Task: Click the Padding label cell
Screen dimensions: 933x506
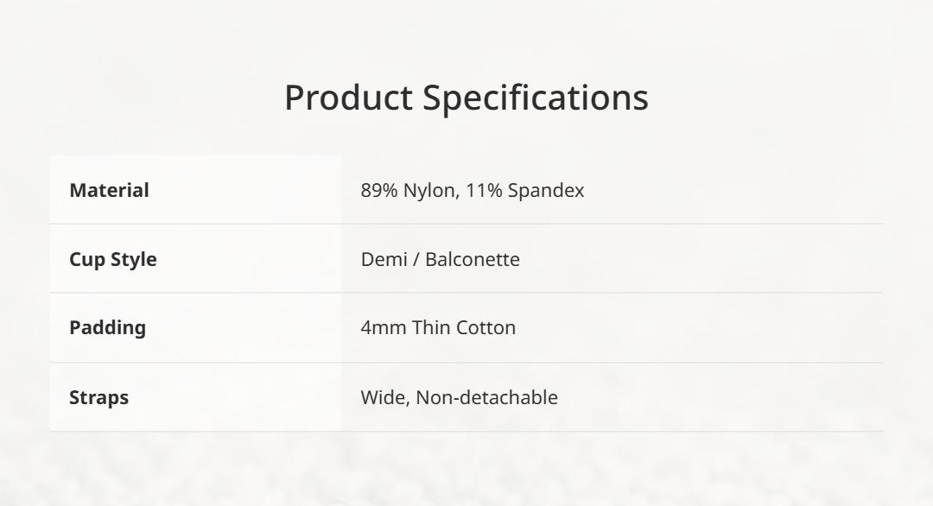Action: [x=107, y=328]
